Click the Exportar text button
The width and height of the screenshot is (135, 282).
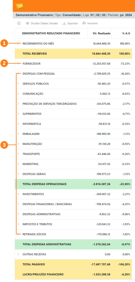[x=73, y=23]
